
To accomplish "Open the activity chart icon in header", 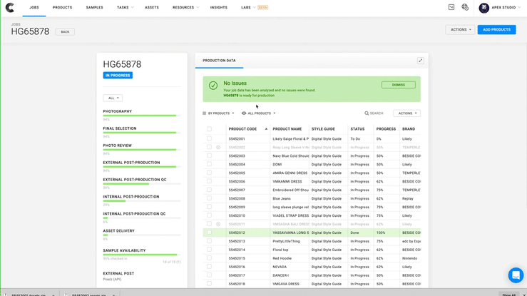I will (451, 7).
